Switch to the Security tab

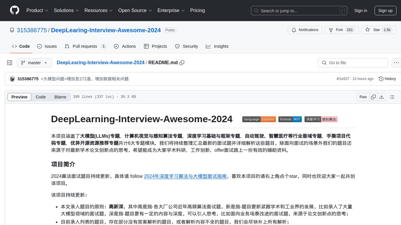[186, 46]
